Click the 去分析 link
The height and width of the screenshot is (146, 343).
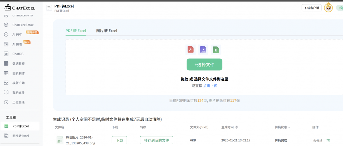318,141
